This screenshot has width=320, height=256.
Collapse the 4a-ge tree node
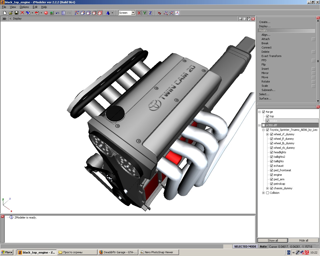click(259, 112)
